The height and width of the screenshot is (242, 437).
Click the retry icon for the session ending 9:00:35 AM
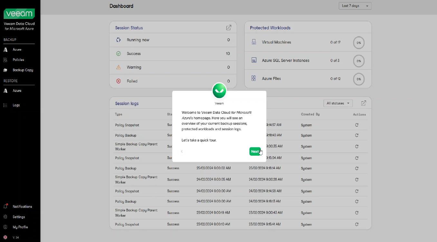(356, 147)
